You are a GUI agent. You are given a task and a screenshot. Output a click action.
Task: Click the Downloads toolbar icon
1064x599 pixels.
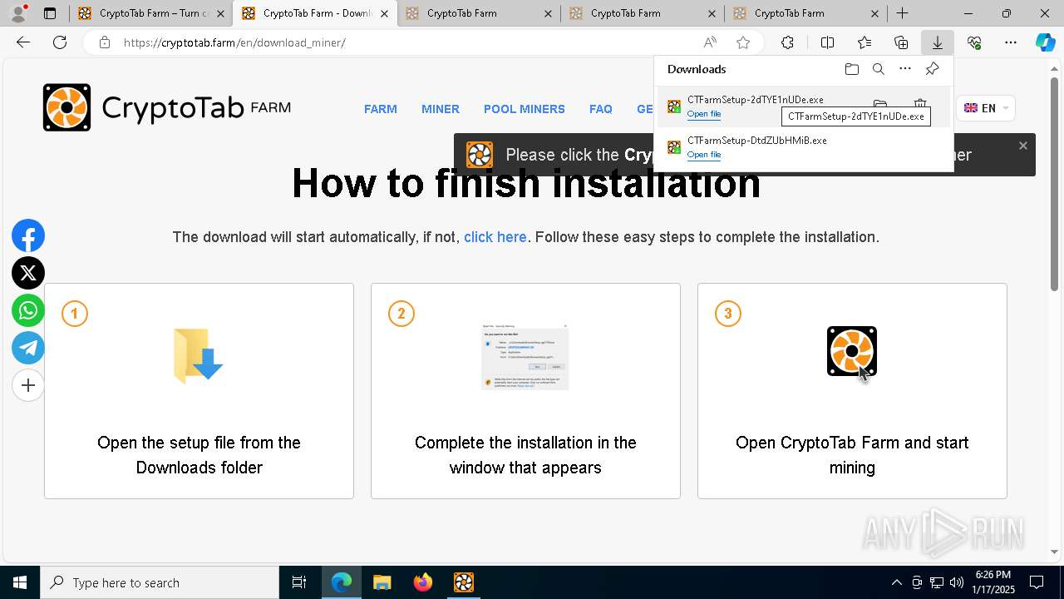pyautogui.click(x=937, y=42)
